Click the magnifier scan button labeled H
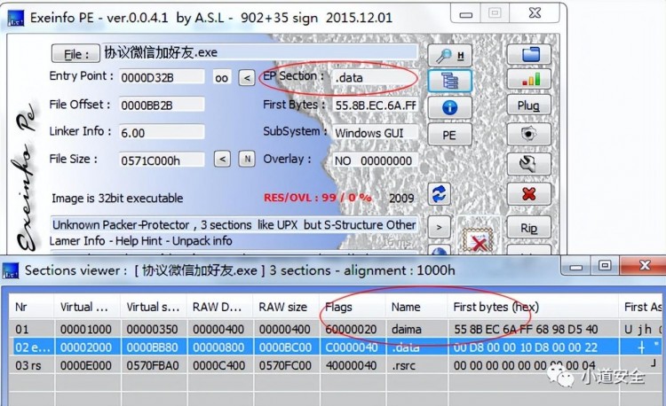Image resolution: width=666 pixels, height=406 pixels. tap(449, 54)
